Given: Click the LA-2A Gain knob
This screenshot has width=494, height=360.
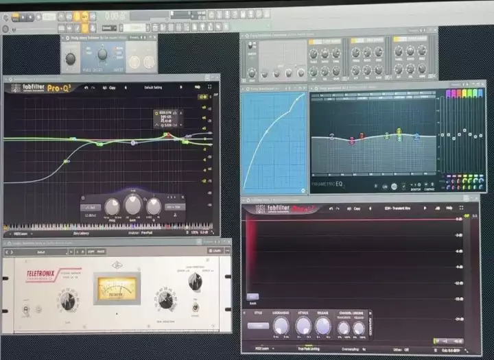Looking at the screenshot, I should click(68, 301).
